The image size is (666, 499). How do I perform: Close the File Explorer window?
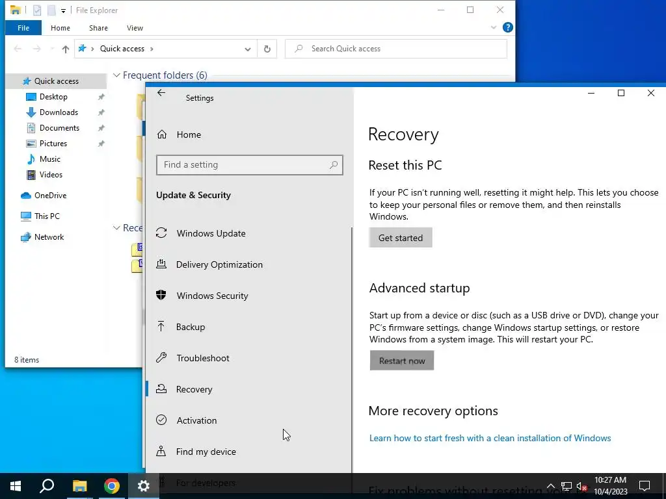pyautogui.click(x=500, y=10)
